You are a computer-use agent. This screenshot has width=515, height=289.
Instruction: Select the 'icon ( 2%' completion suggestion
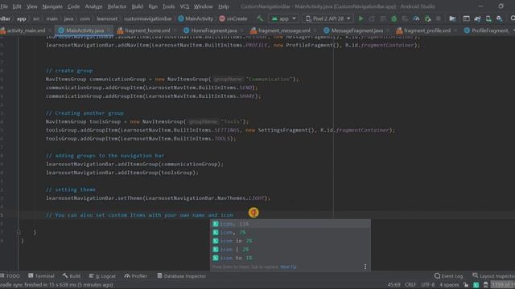[290, 250]
